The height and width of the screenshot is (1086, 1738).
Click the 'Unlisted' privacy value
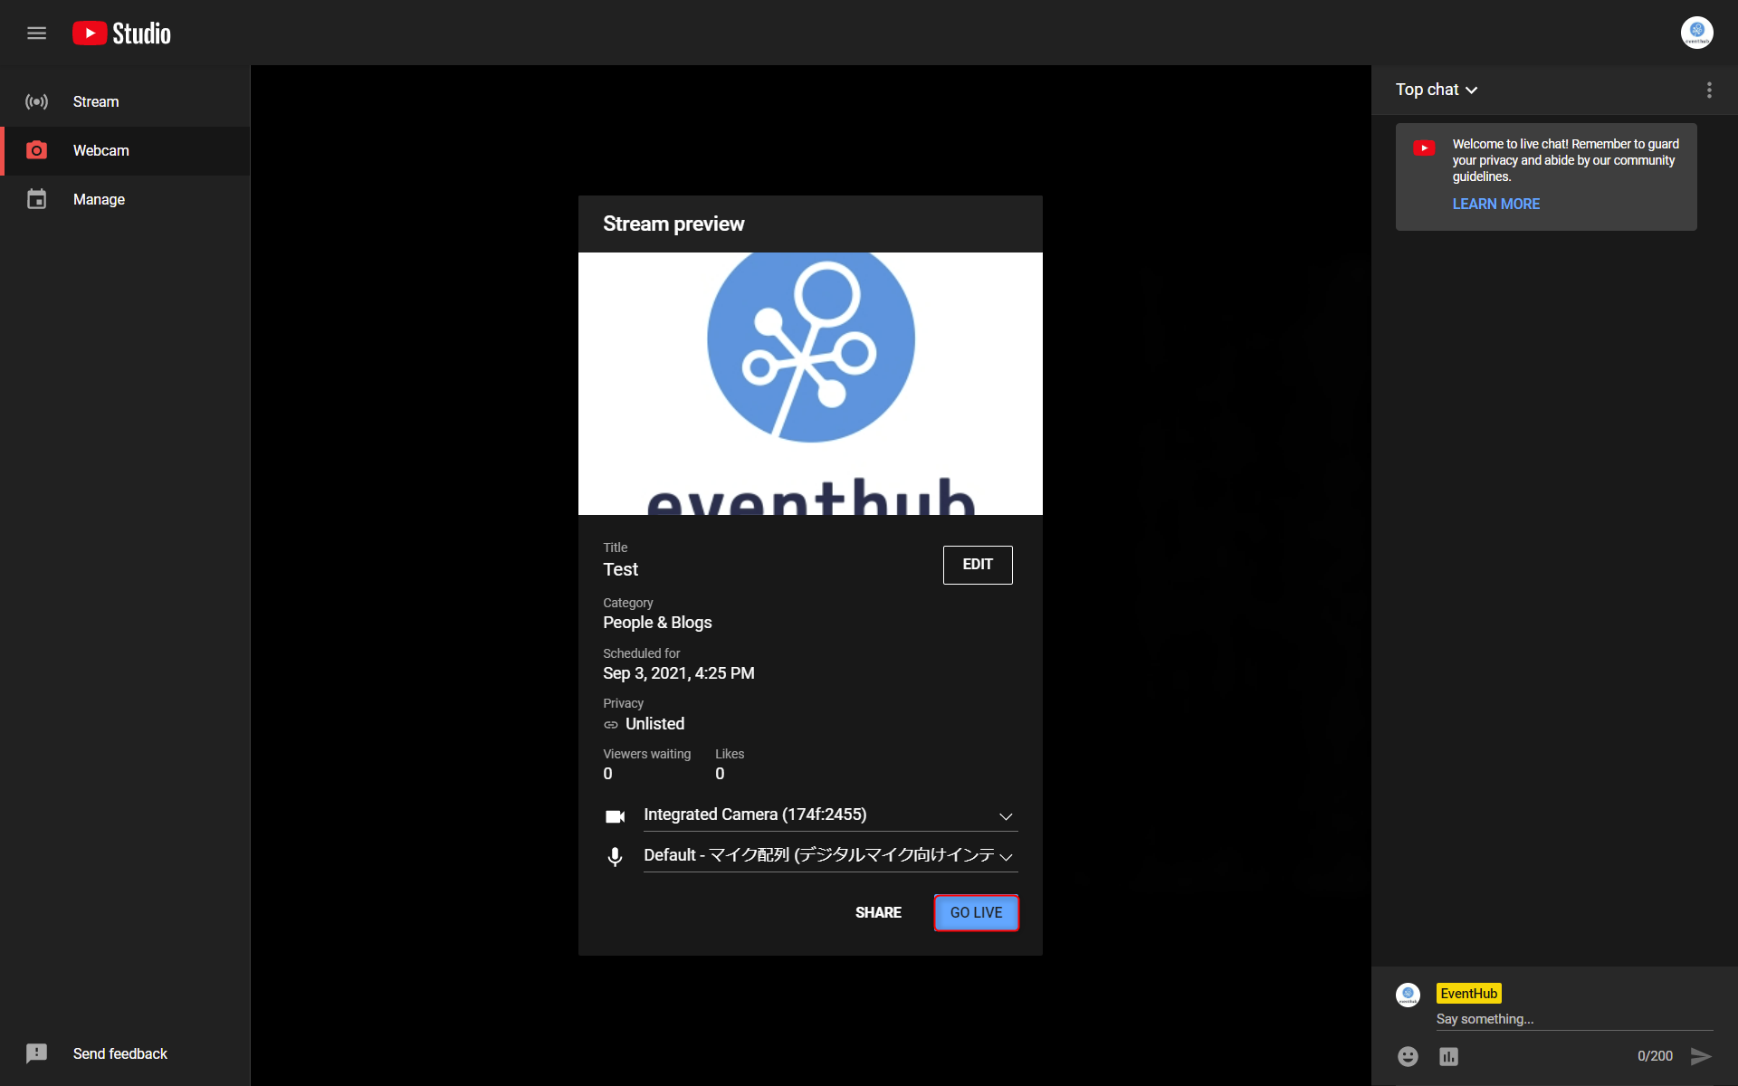pos(654,724)
